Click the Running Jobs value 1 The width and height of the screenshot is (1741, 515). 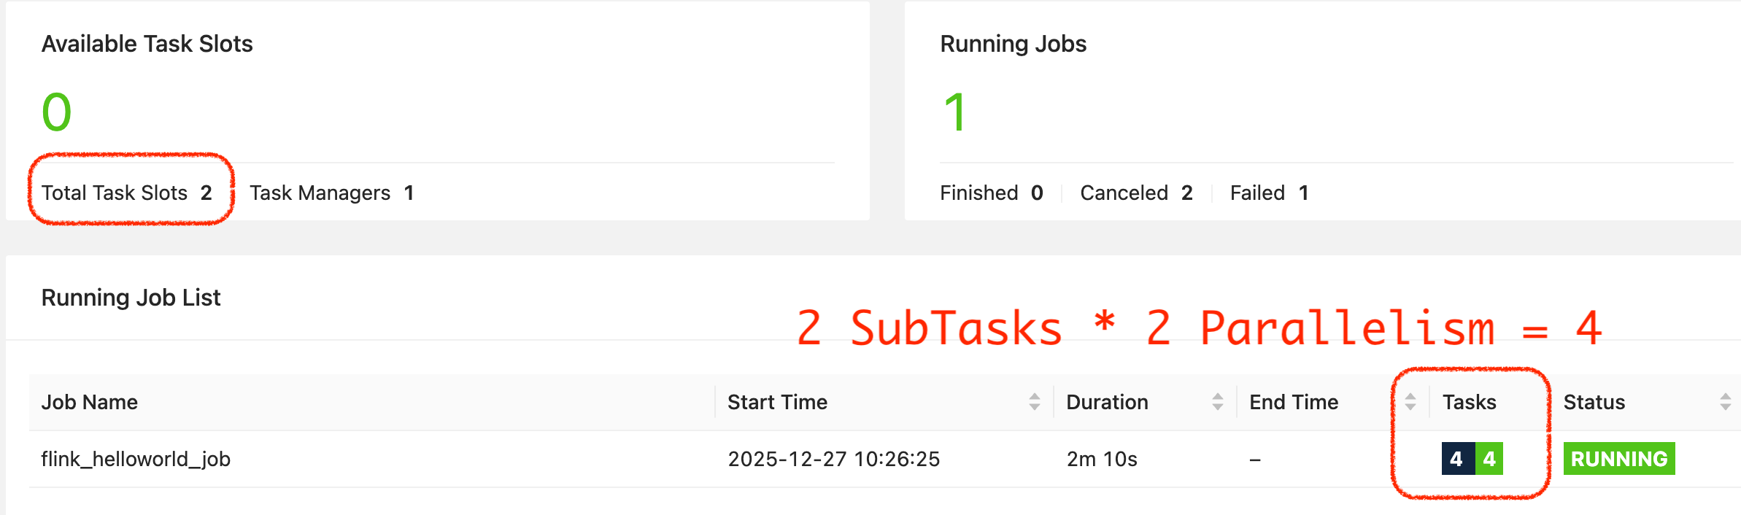[954, 113]
